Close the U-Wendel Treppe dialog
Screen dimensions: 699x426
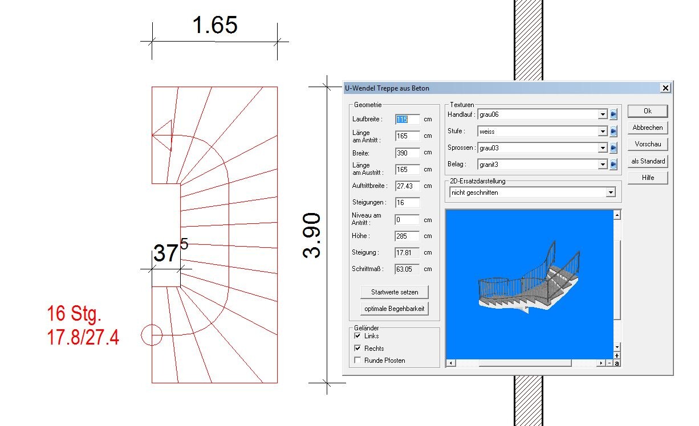[665, 88]
